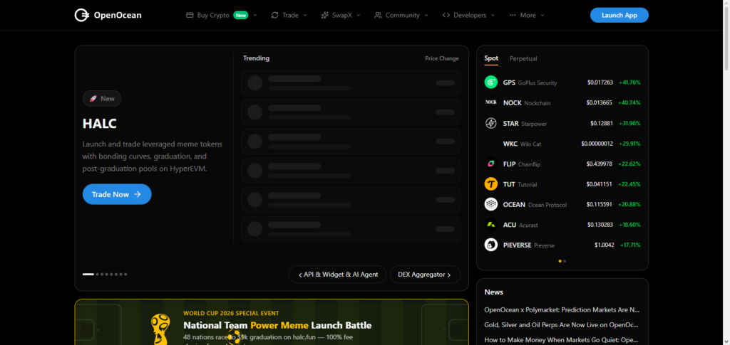Click the Developers code brackets icon
This screenshot has width=730, height=345.
tap(446, 16)
